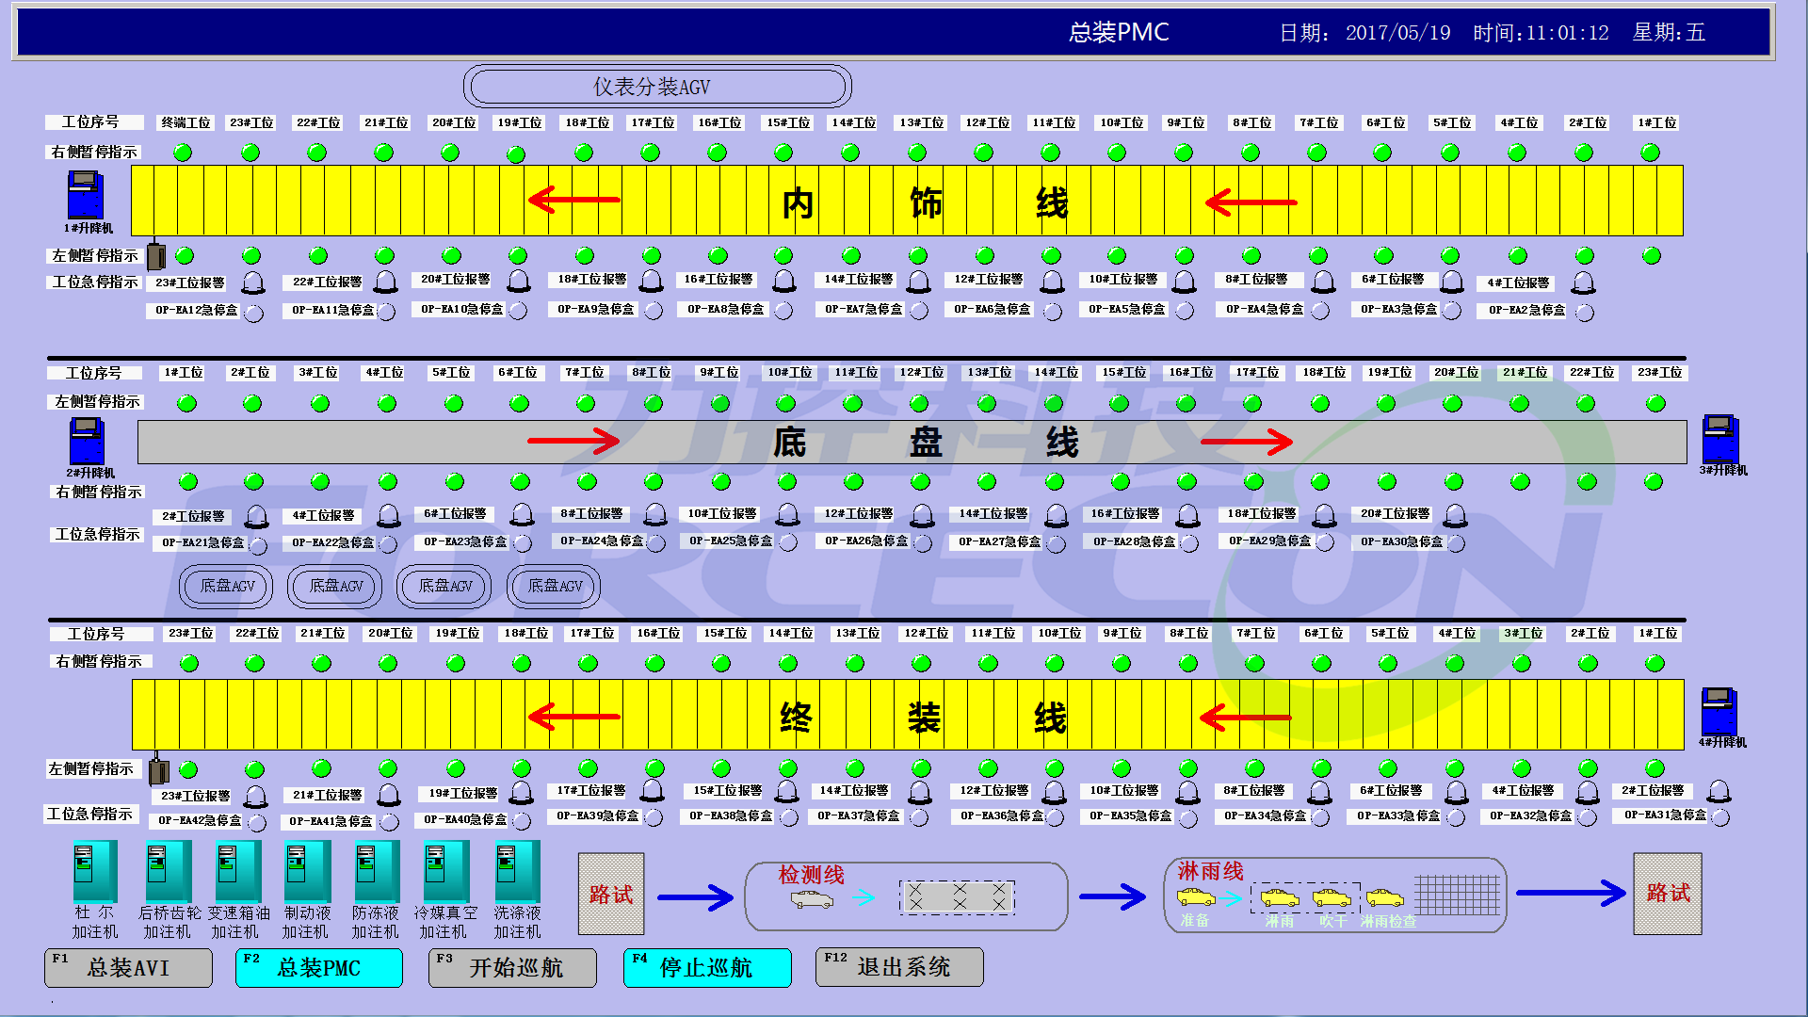This screenshot has width=1808, height=1017.
Task: Click the 制动液加注机 machine icon
Action: [306, 872]
